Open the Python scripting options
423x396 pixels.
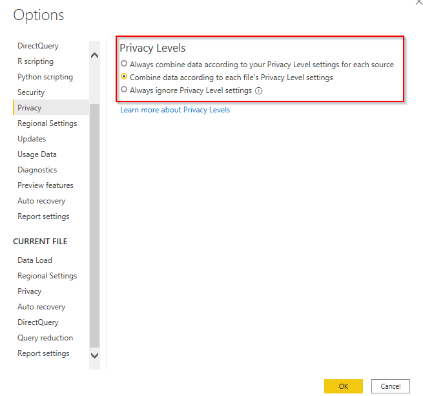45,77
